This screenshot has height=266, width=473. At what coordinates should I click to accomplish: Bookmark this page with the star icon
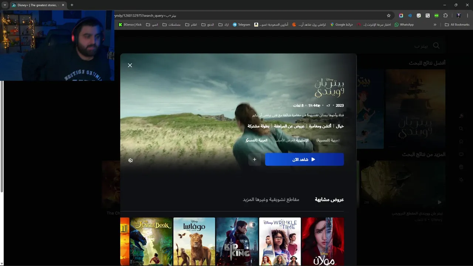pyautogui.click(x=389, y=16)
